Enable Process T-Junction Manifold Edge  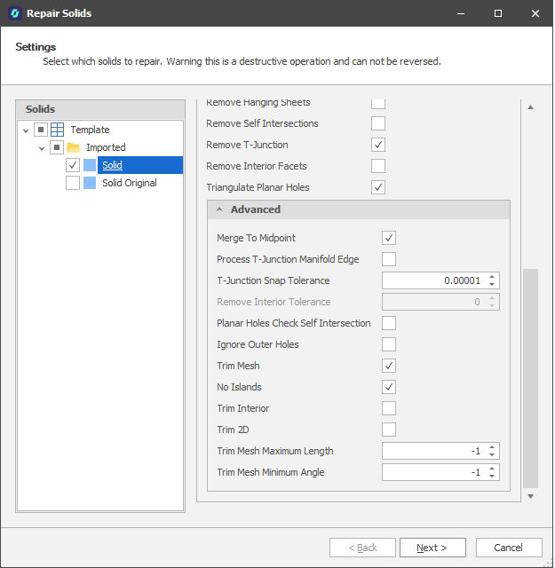389,259
